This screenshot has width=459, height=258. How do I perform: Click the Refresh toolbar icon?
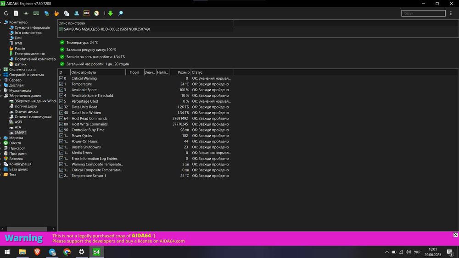(x=6, y=13)
